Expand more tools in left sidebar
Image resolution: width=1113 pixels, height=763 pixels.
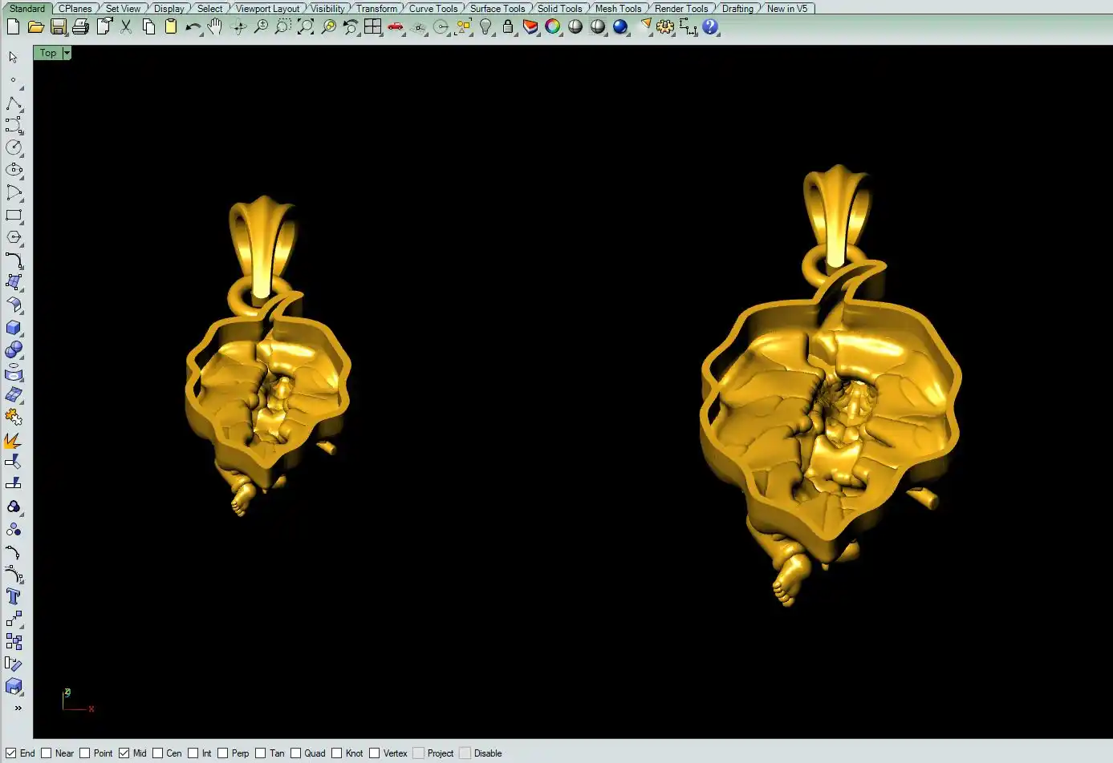point(18,708)
